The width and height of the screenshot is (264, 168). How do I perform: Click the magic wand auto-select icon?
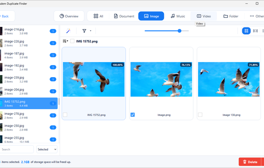pyautogui.click(x=68, y=31)
